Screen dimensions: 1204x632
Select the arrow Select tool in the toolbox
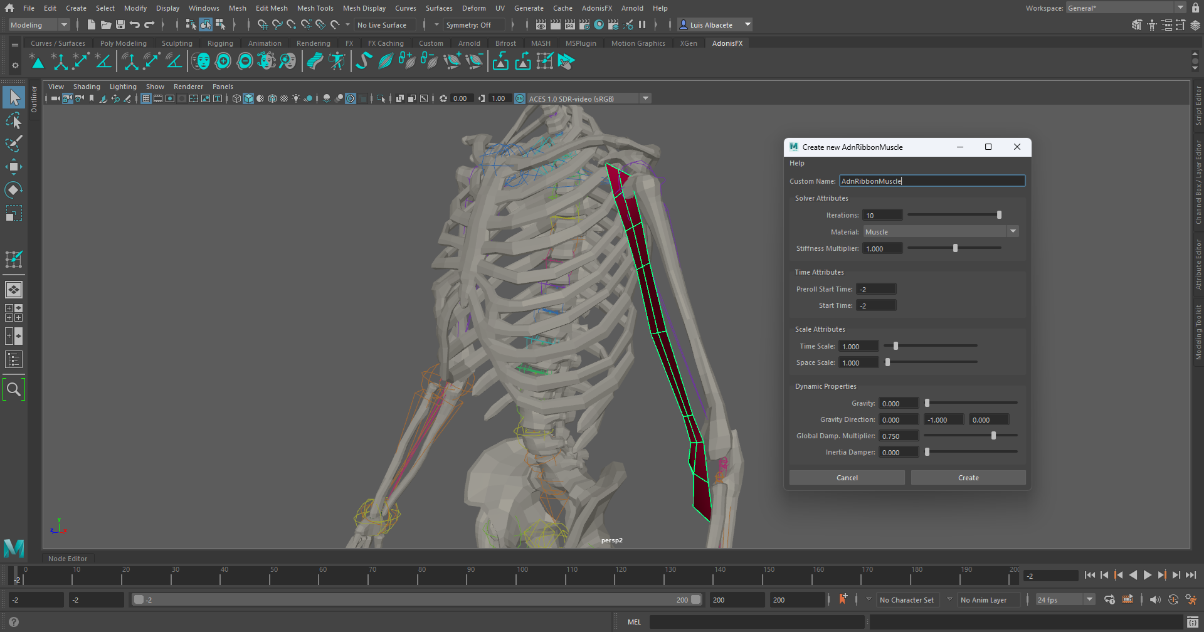(x=14, y=97)
